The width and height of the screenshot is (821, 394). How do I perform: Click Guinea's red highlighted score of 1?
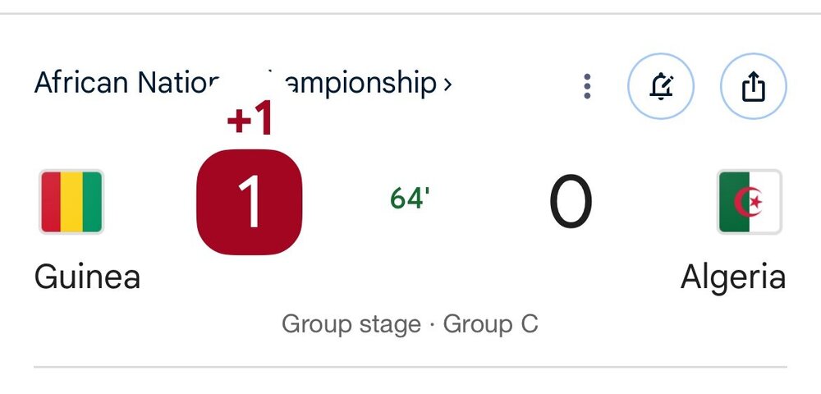tap(250, 202)
